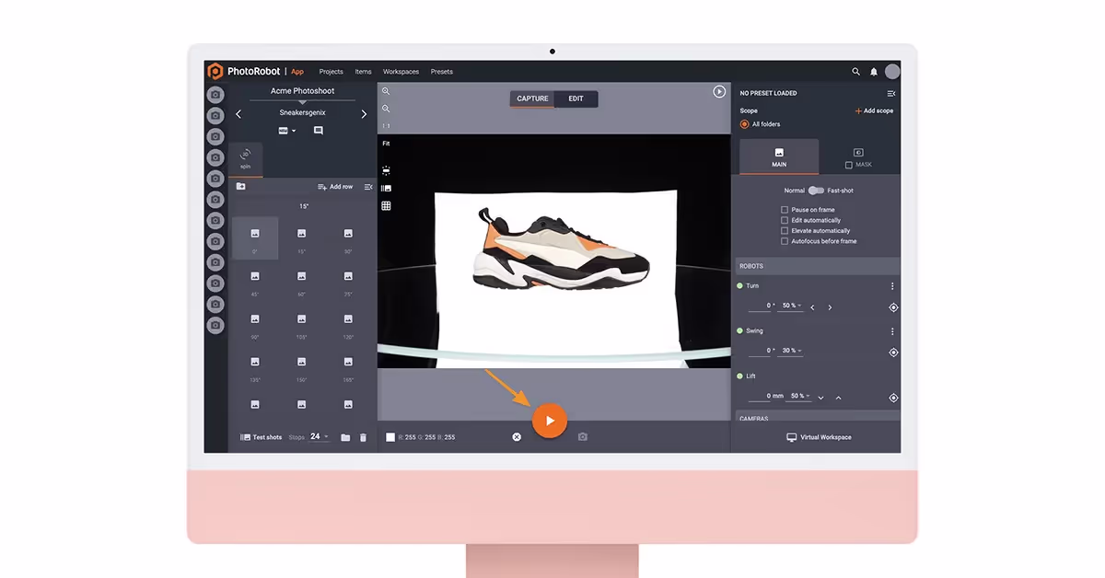This screenshot has width=1105, height=578.
Task: Select the topmost camera icon in sidebar
Action: point(215,95)
